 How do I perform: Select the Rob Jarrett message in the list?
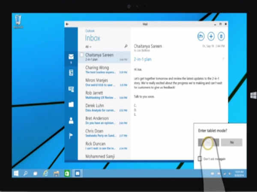tap(103, 96)
